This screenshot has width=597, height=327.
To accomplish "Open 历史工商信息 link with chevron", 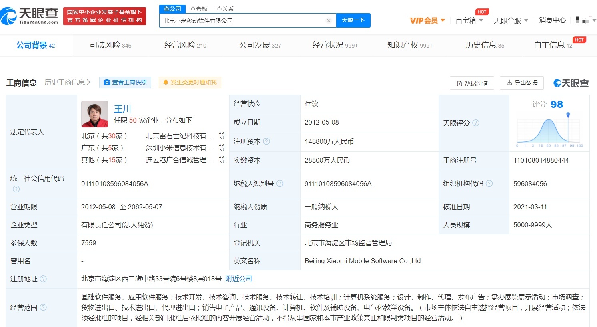I will (x=67, y=82).
